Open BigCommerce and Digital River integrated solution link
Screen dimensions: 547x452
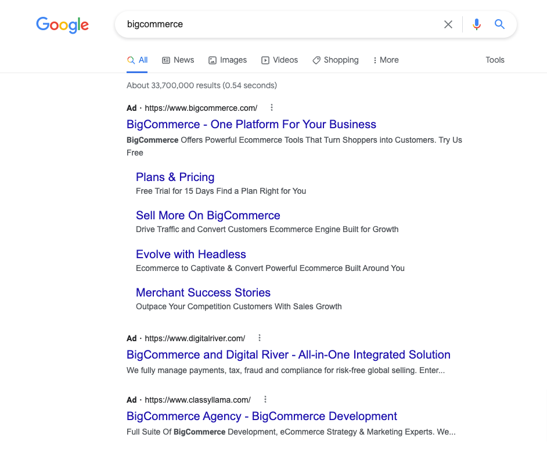click(x=289, y=355)
